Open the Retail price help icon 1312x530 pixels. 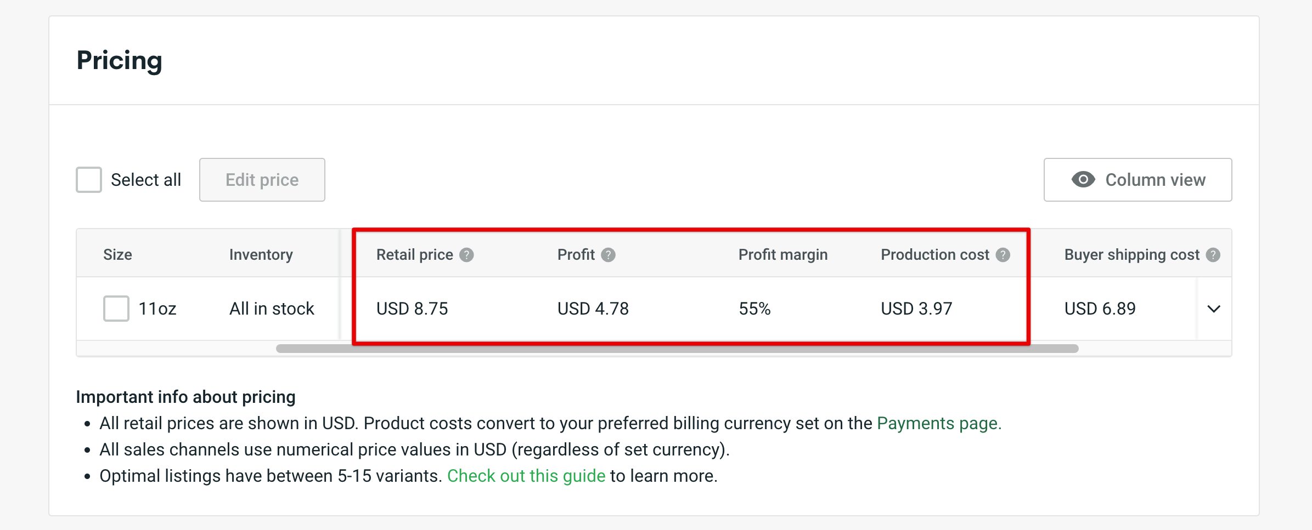(x=467, y=254)
